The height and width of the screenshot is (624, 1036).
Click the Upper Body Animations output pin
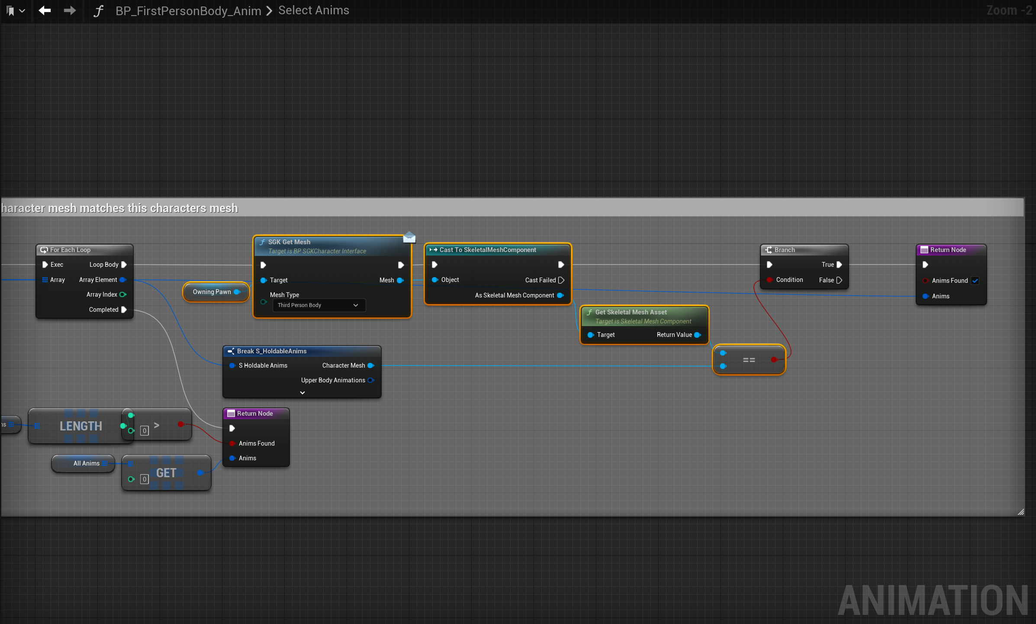point(370,380)
